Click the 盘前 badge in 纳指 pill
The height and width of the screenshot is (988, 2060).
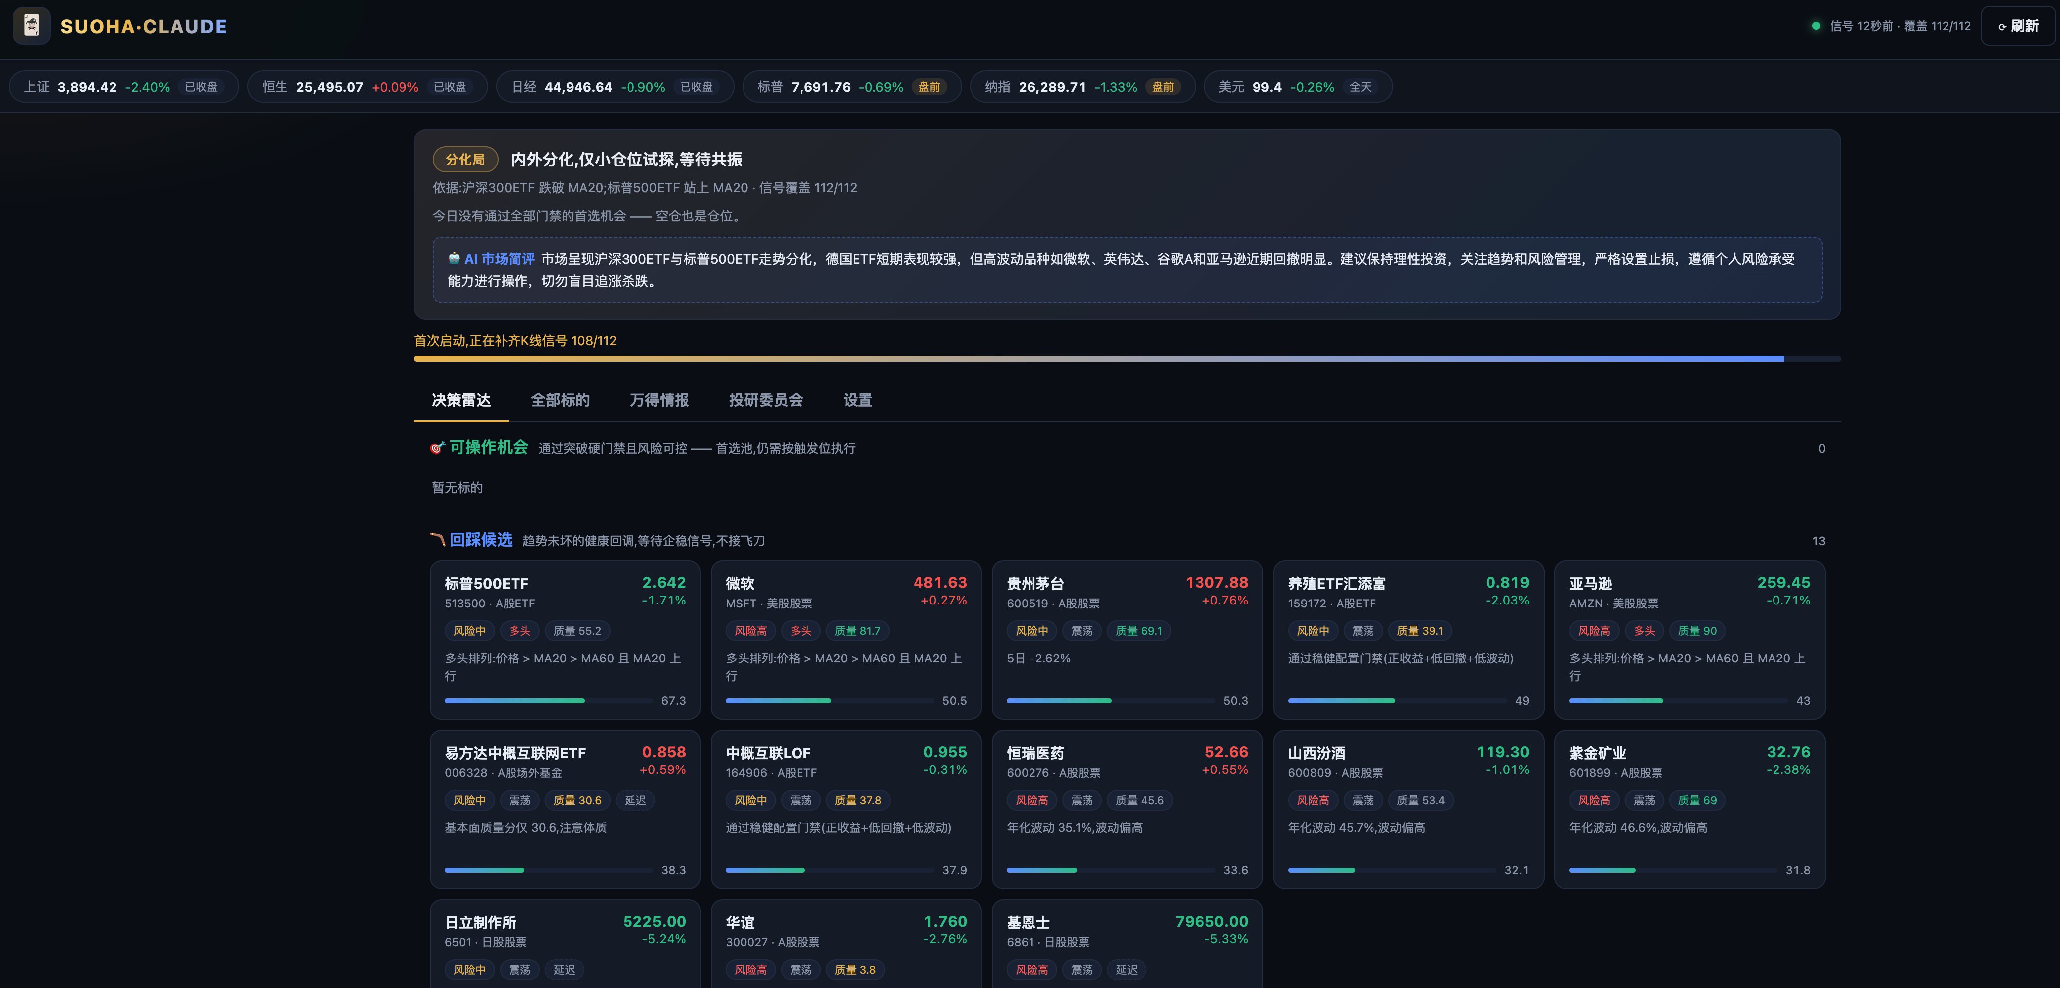1163,86
